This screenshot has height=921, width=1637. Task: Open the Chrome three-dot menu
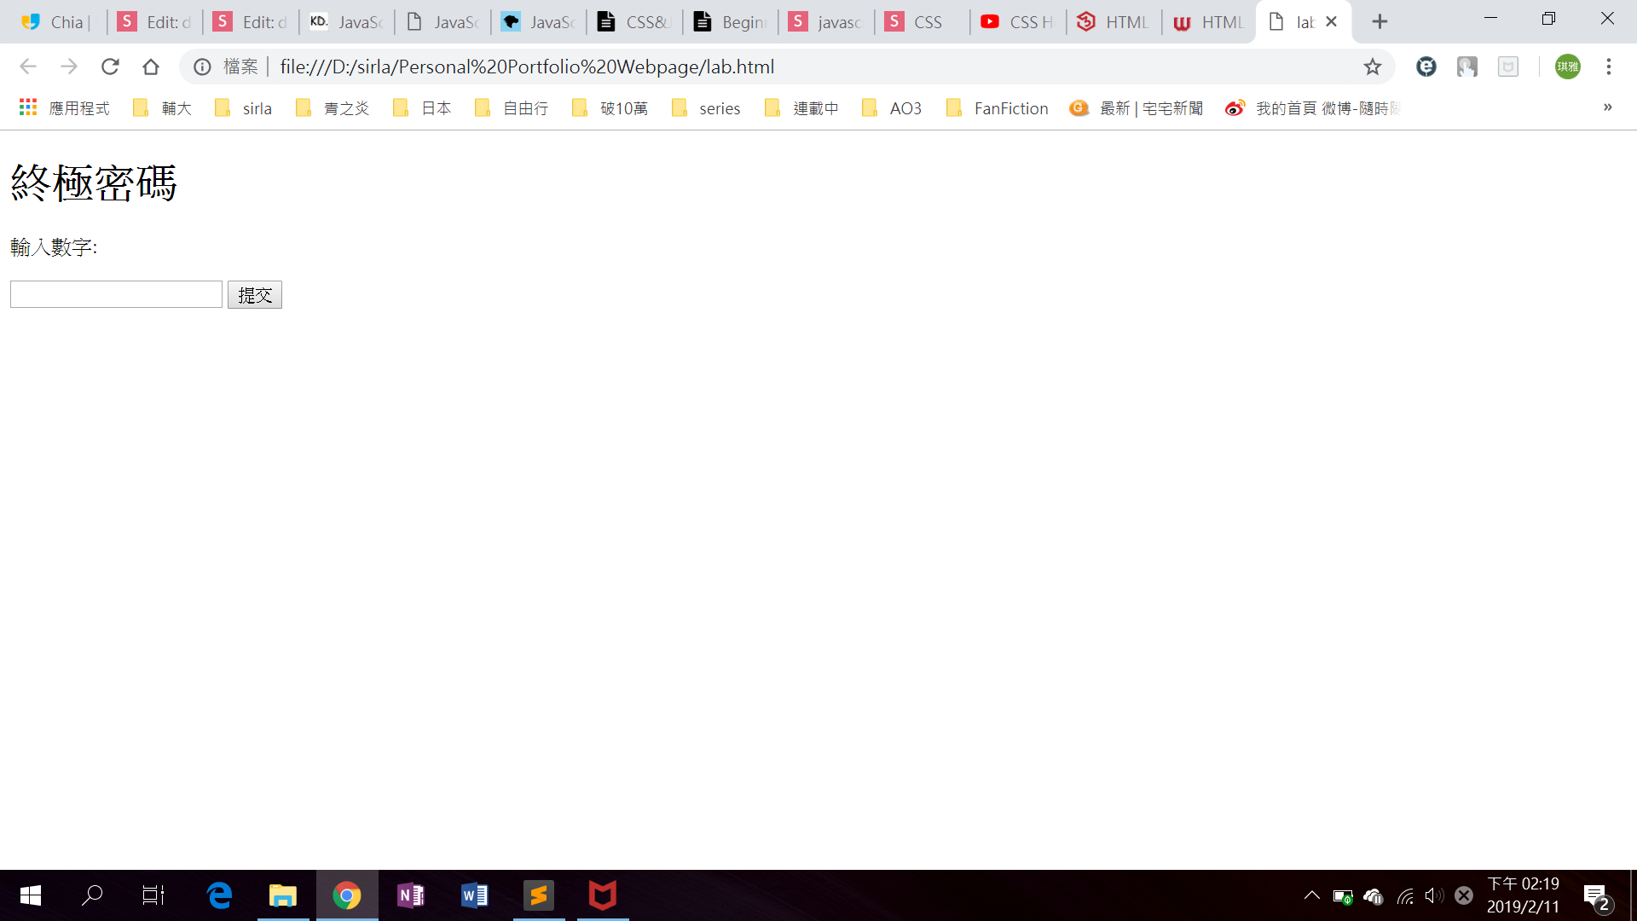[1608, 67]
